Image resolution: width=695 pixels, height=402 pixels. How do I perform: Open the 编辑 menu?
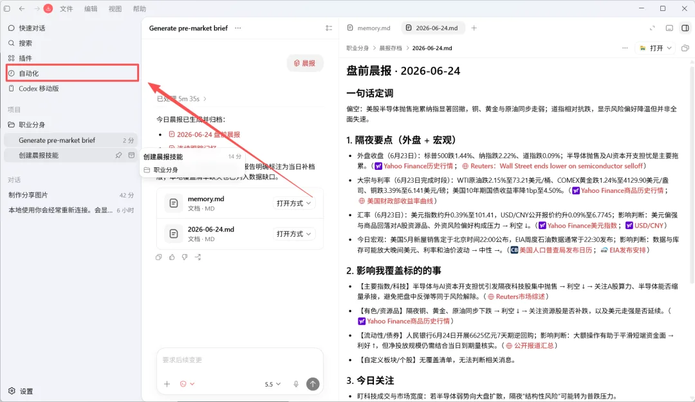tap(91, 9)
